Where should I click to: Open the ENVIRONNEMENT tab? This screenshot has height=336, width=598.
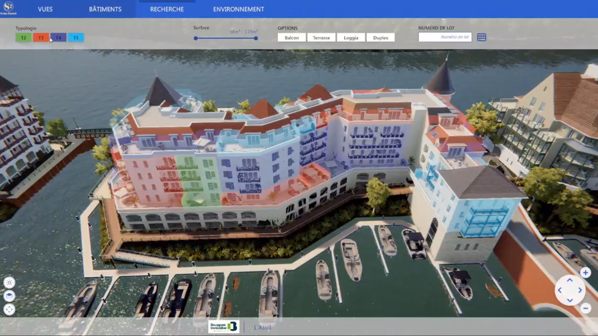pyautogui.click(x=238, y=9)
